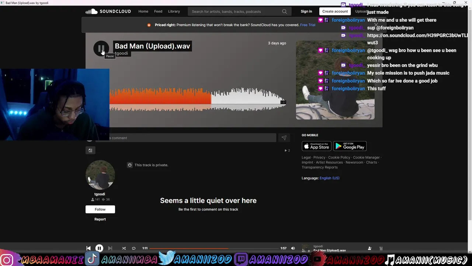Viewport: 472px width, 266px height.
Task: Open the Get it on Google Play badge
Action: click(350, 146)
